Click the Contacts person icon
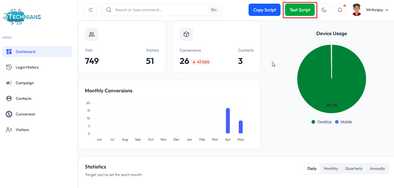394x188 pixels. pos(9,98)
